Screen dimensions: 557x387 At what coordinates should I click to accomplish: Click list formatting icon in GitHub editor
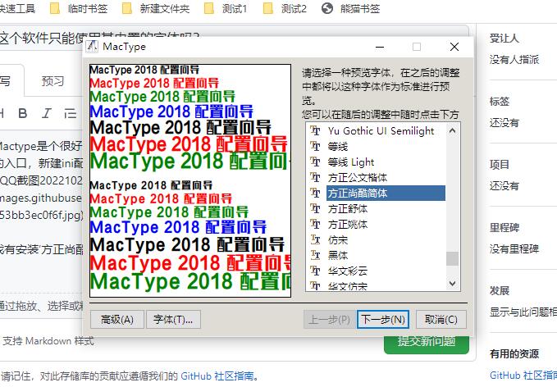point(71,113)
